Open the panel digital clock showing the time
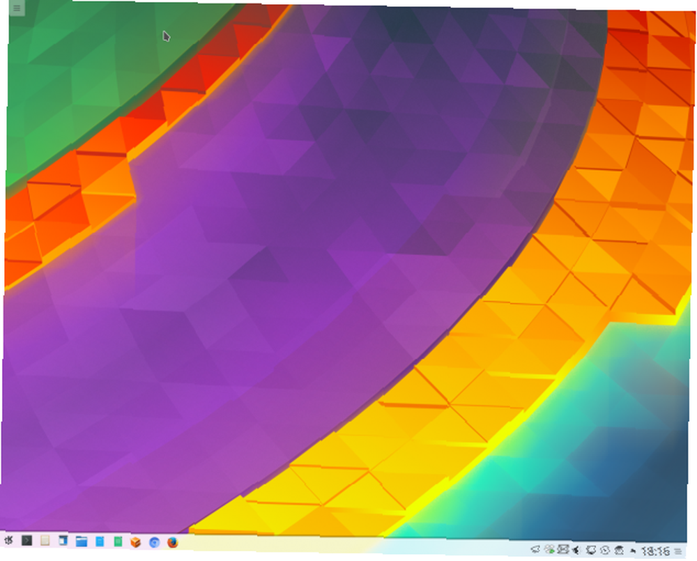 [x=656, y=551]
